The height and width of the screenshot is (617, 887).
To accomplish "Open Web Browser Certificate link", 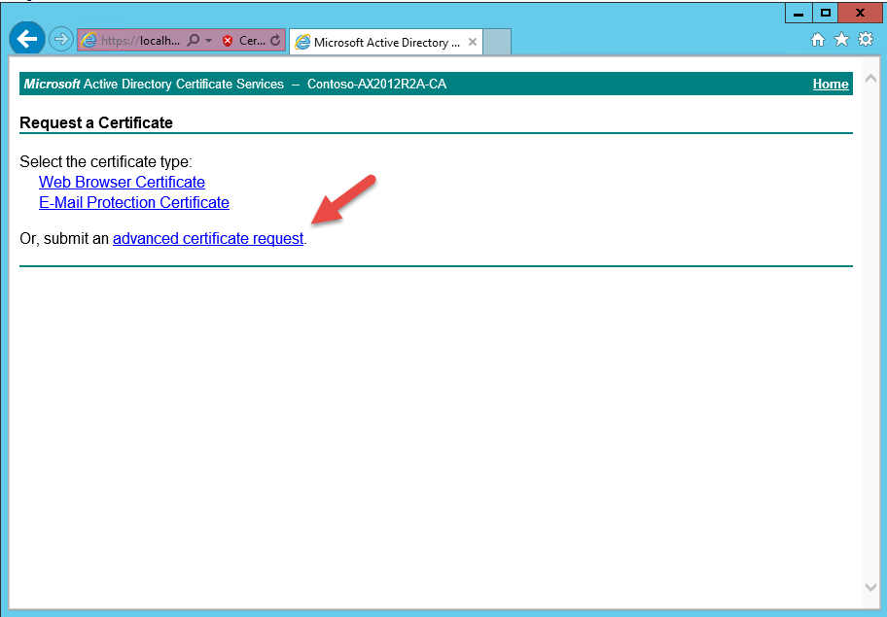I will [122, 182].
